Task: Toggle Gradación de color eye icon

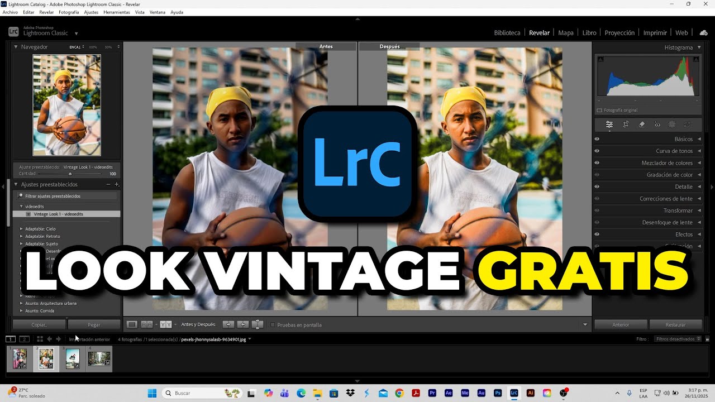Action: tap(597, 175)
